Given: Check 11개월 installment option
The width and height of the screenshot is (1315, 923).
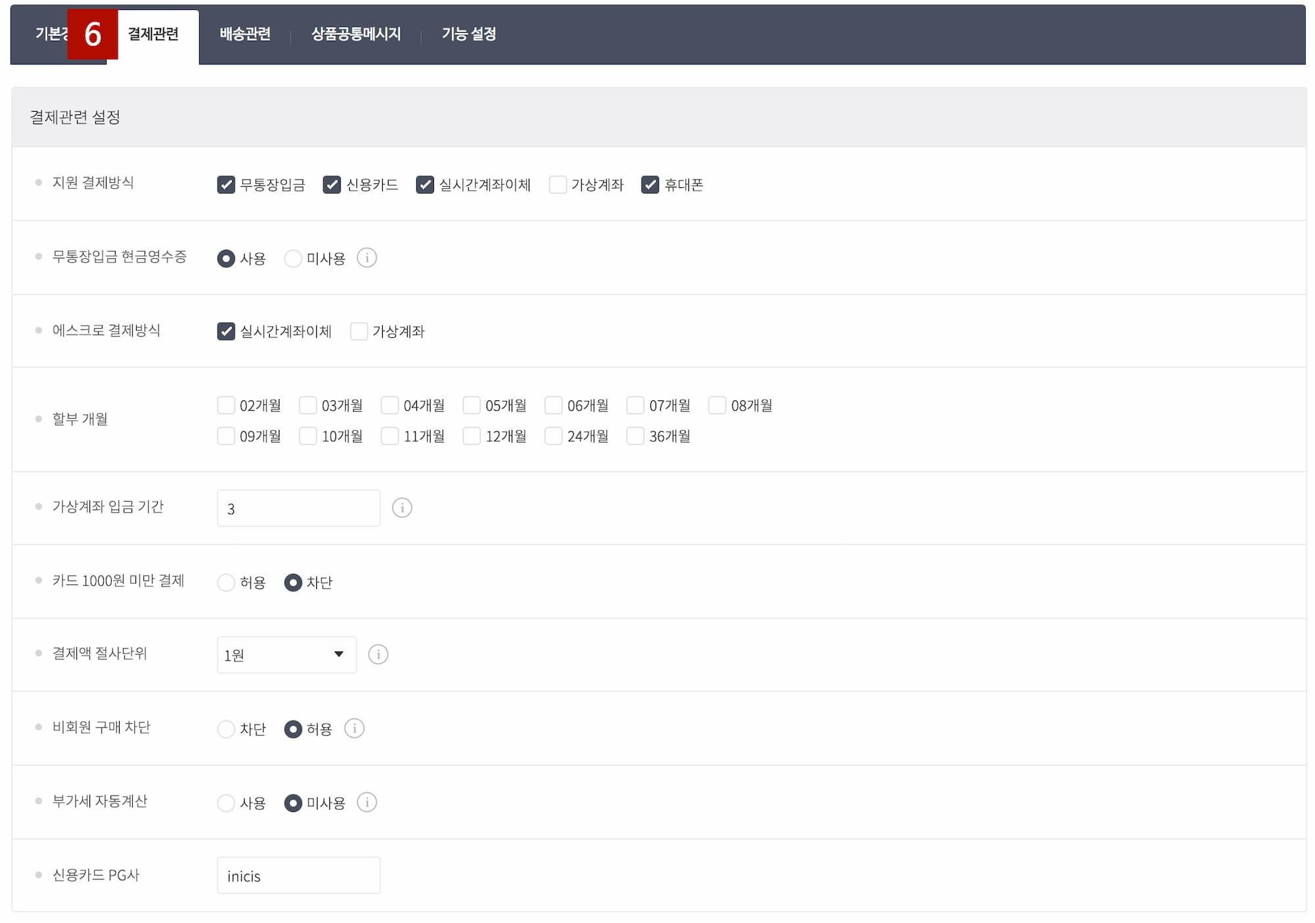Looking at the screenshot, I should tap(390, 436).
